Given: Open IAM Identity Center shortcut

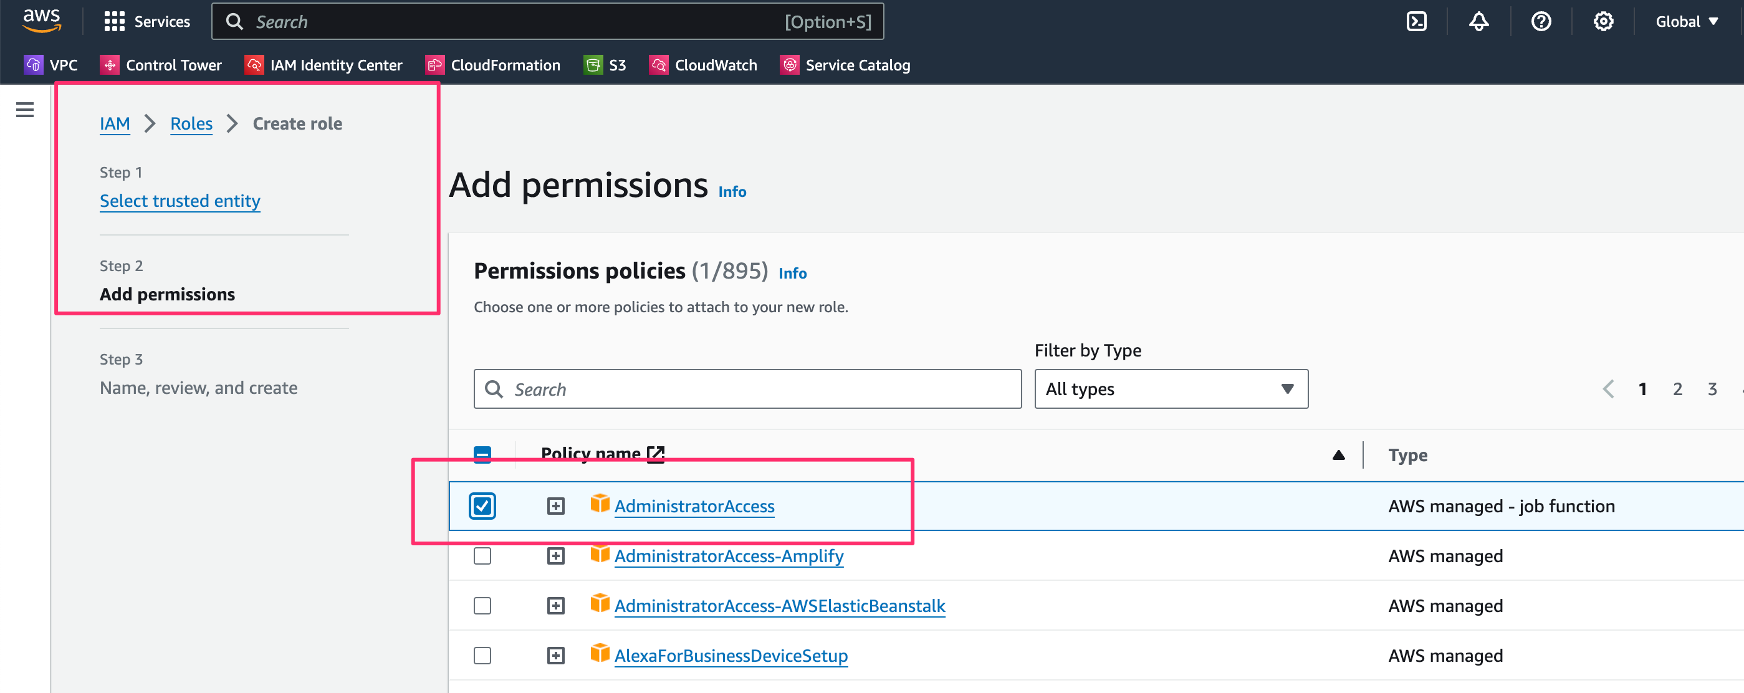Looking at the screenshot, I should click(323, 65).
